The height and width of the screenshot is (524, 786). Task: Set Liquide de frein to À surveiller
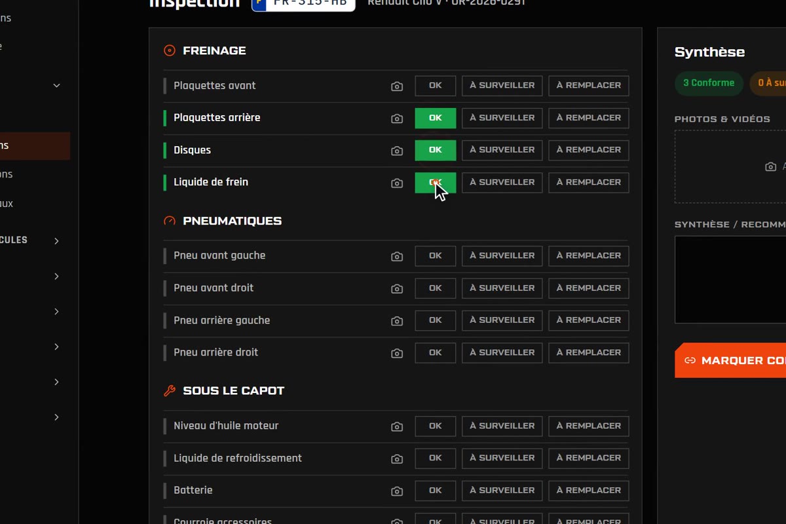[x=502, y=182]
